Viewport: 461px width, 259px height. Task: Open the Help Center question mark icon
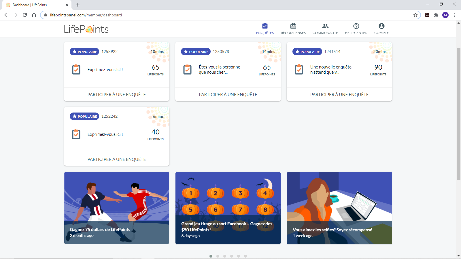[356, 26]
